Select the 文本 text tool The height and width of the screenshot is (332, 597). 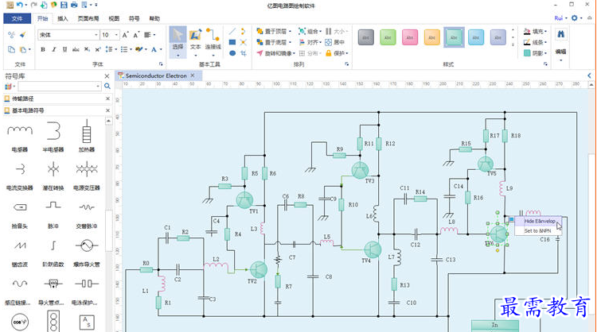point(195,42)
